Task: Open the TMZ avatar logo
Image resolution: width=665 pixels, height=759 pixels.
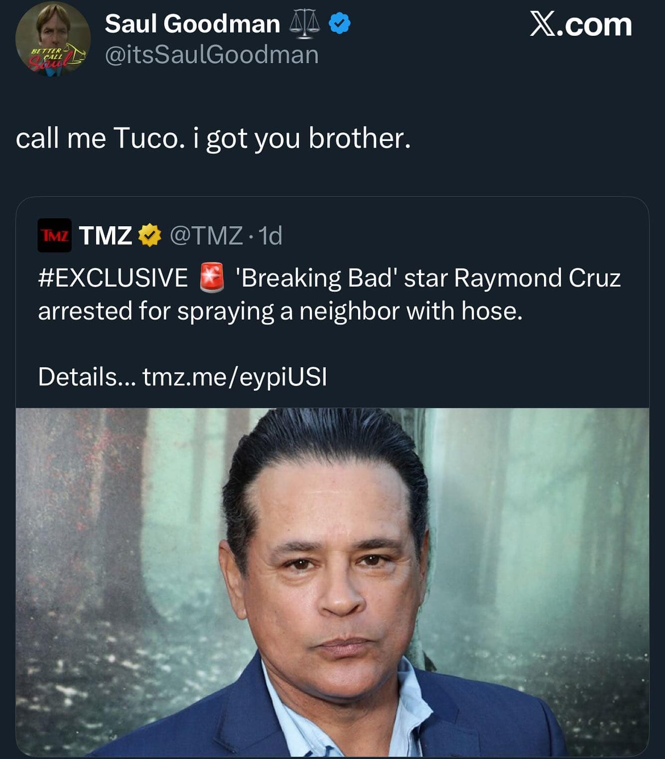Action: [54, 235]
